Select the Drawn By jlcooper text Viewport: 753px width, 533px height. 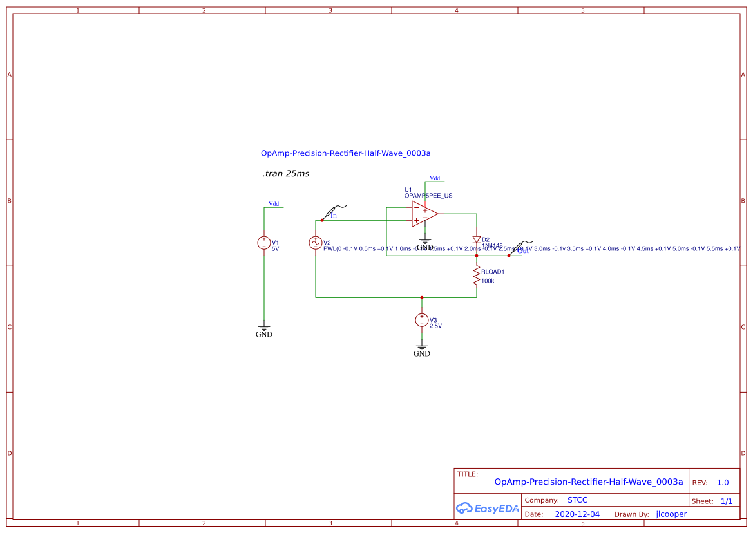[670, 514]
